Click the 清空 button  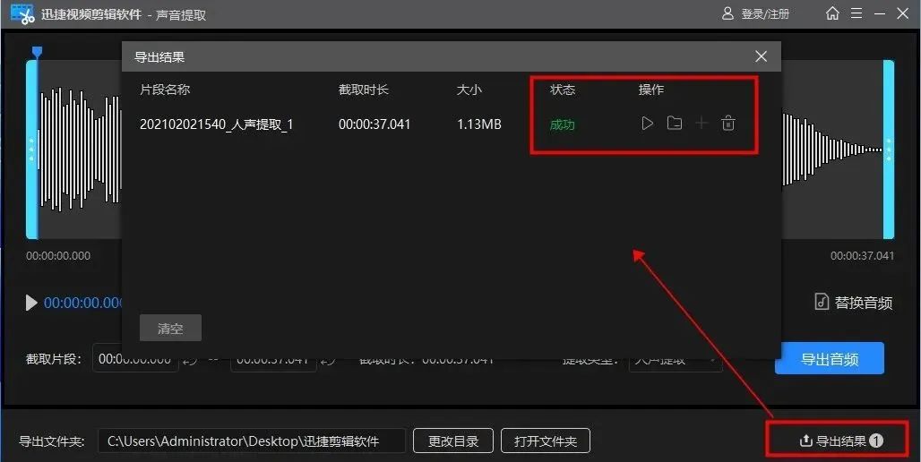tap(170, 329)
